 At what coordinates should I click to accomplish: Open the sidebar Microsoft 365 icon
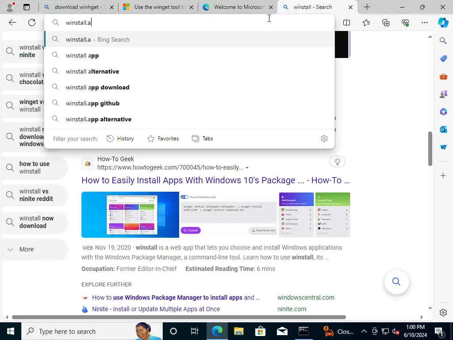point(443,112)
